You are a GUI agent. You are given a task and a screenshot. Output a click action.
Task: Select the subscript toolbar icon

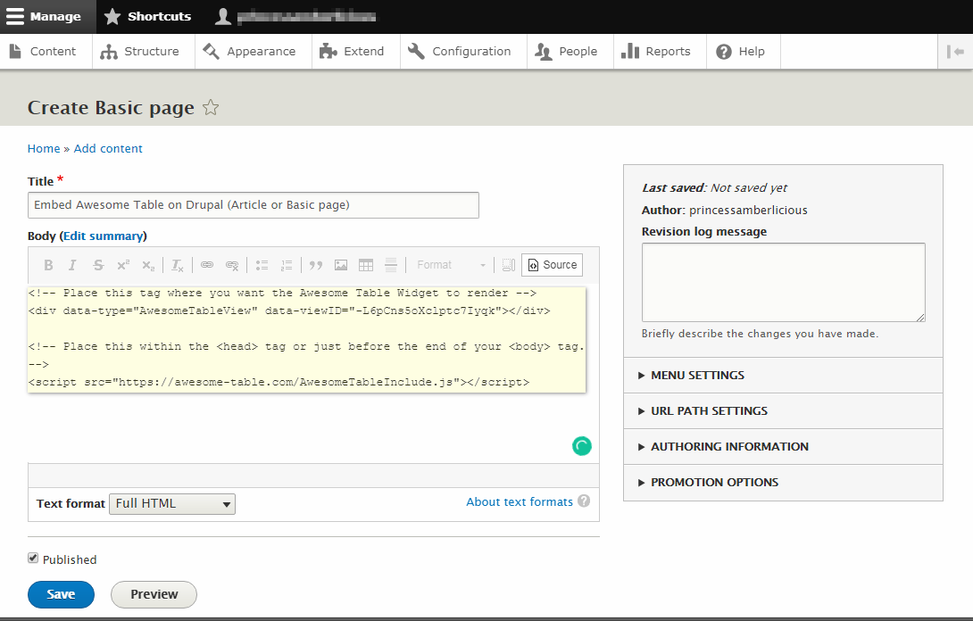tap(148, 265)
